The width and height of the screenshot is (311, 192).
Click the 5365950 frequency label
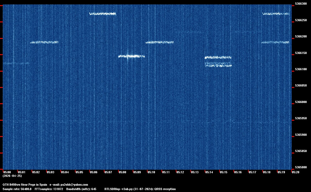[x=301, y=118]
